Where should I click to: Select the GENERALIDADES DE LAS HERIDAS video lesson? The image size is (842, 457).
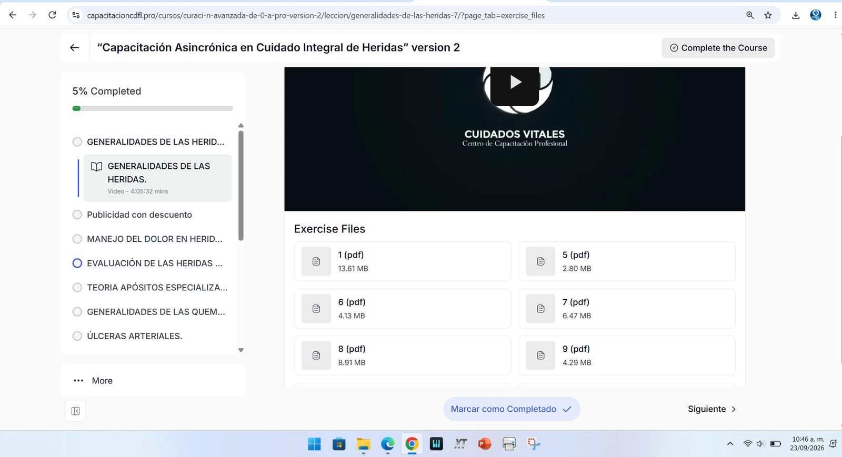pyautogui.click(x=157, y=178)
